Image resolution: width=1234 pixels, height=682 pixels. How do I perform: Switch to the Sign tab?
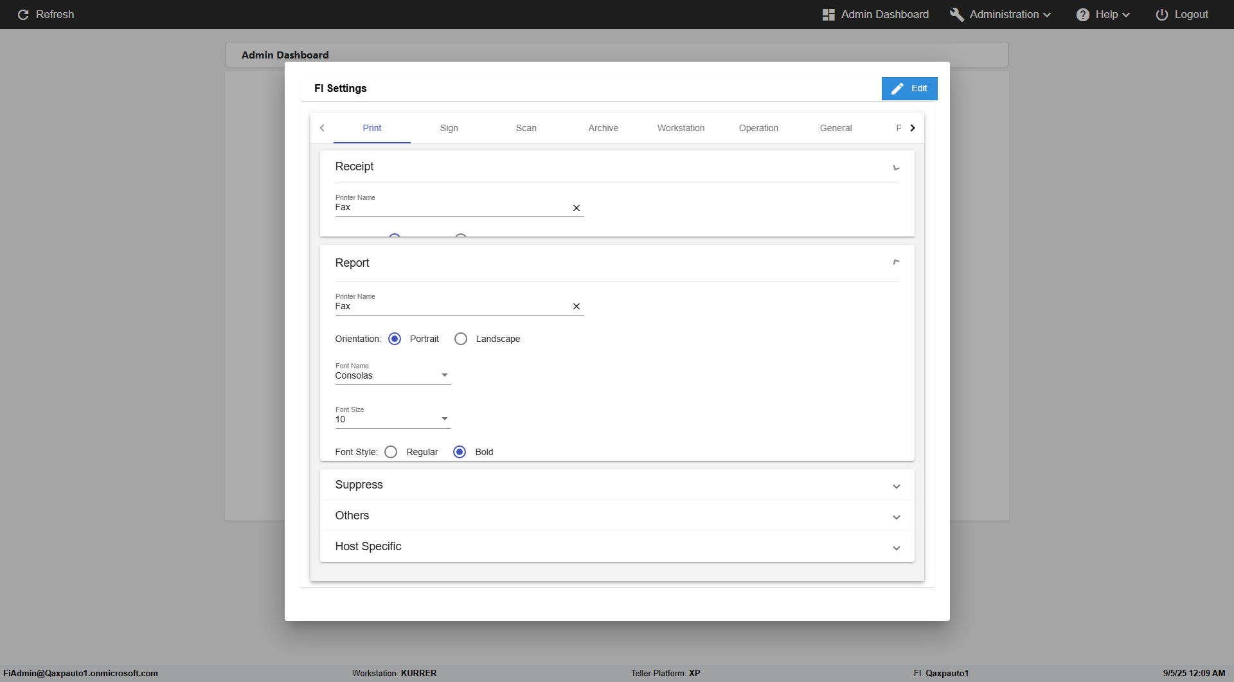tap(449, 128)
